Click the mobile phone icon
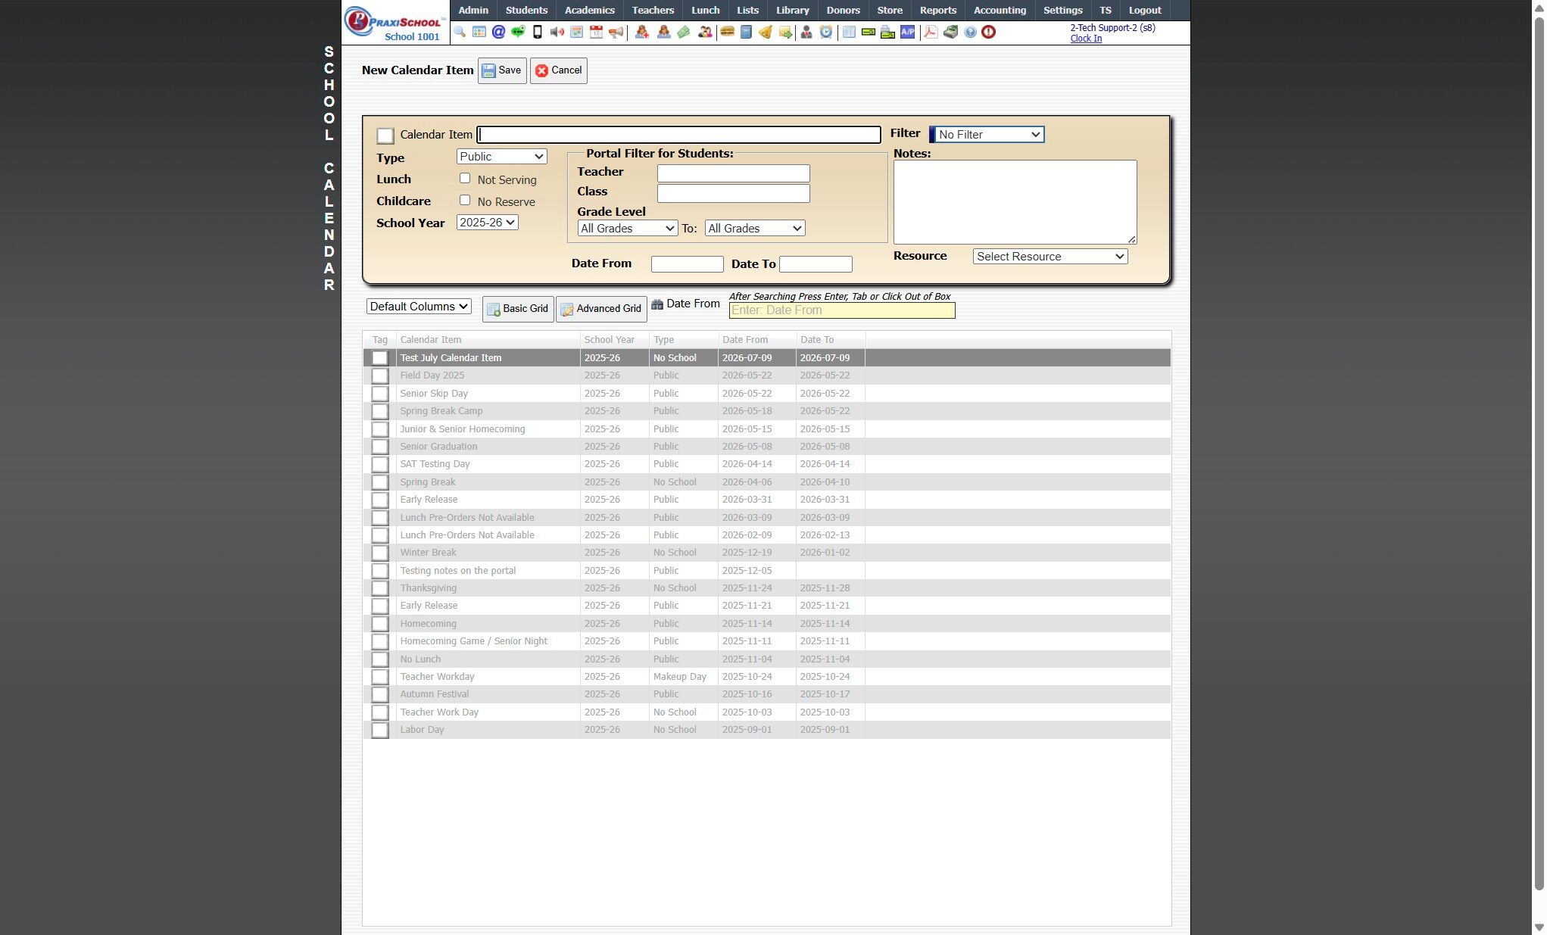The width and height of the screenshot is (1547, 935). point(538,32)
